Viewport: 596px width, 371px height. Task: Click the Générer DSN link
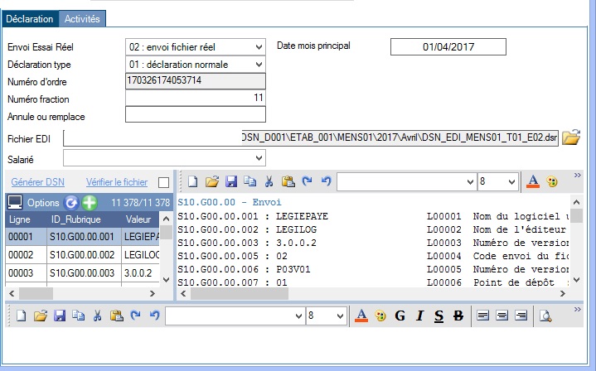(38, 181)
